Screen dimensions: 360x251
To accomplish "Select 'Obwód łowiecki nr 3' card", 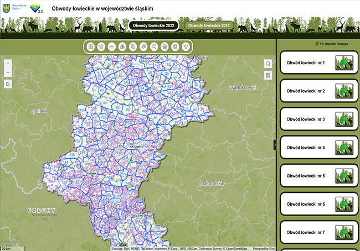I will 319,119.
